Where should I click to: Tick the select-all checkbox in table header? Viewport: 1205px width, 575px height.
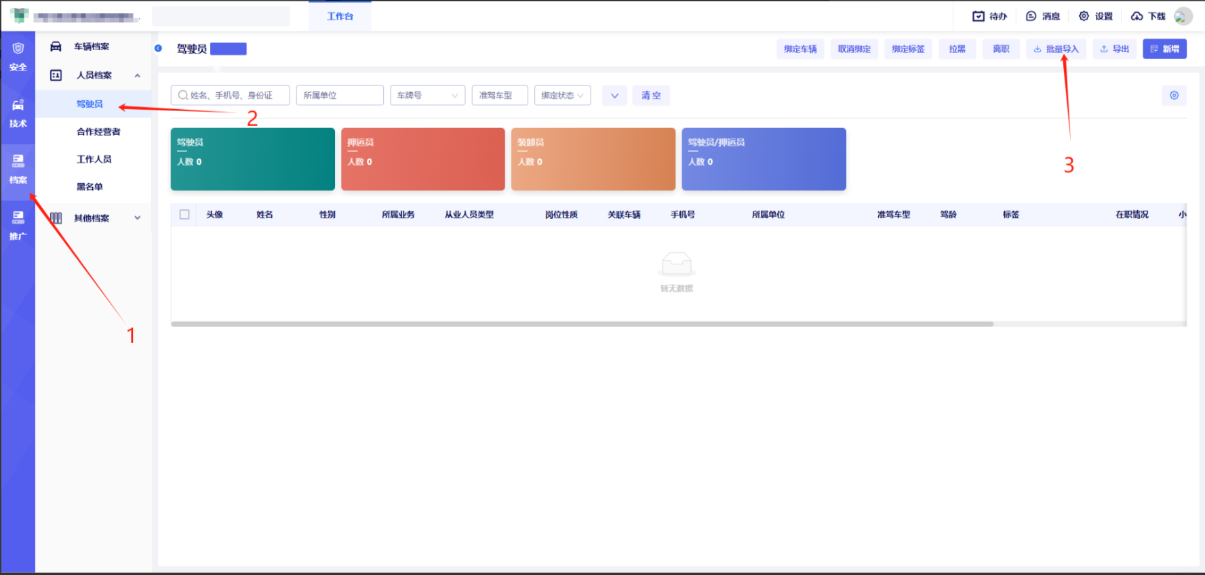tap(184, 214)
